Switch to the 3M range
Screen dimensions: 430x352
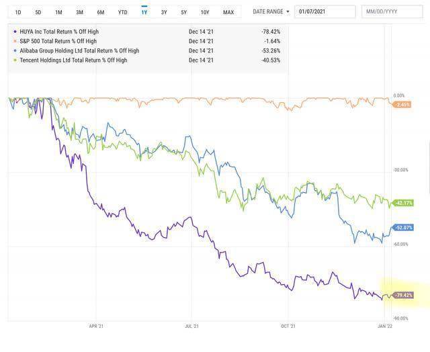[79, 12]
